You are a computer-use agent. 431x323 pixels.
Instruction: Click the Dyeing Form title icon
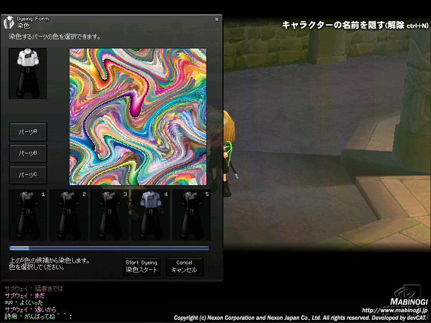[9, 23]
